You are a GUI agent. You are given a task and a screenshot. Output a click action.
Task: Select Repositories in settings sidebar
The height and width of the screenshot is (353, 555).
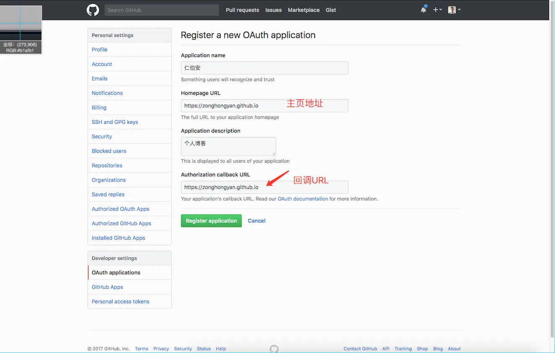pyautogui.click(x=129, y=165)
